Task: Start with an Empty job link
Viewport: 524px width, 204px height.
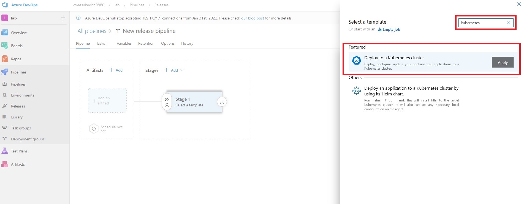Action: point(391,30)
